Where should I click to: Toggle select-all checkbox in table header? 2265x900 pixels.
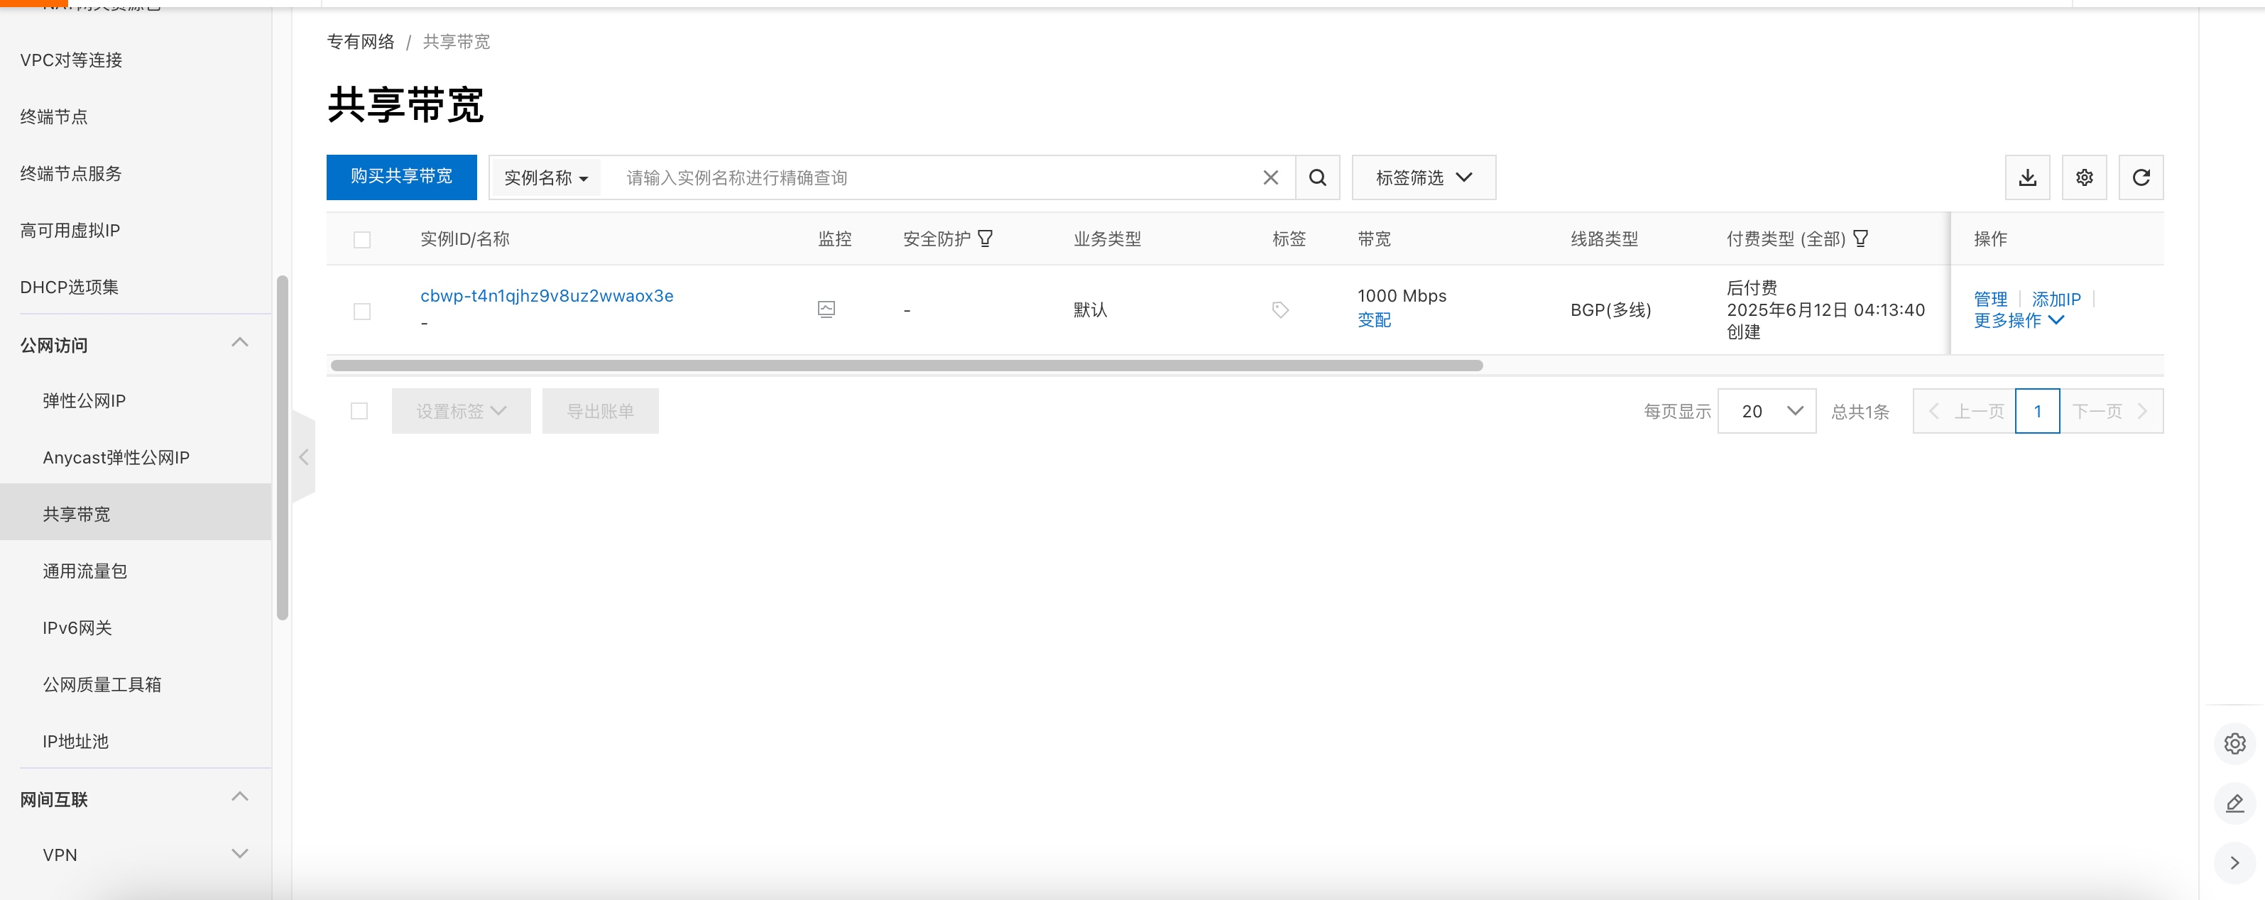click(x=361, y=240)
